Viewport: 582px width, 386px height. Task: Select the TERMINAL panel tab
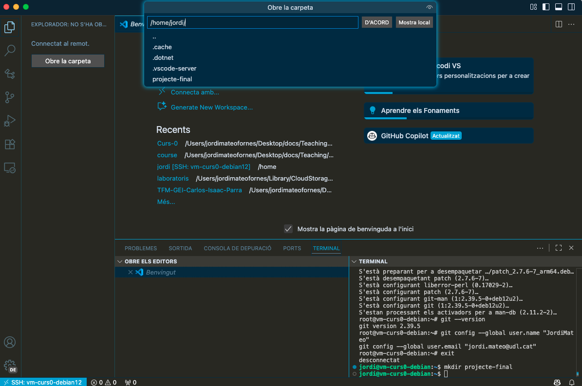click(x=326, y=248)
